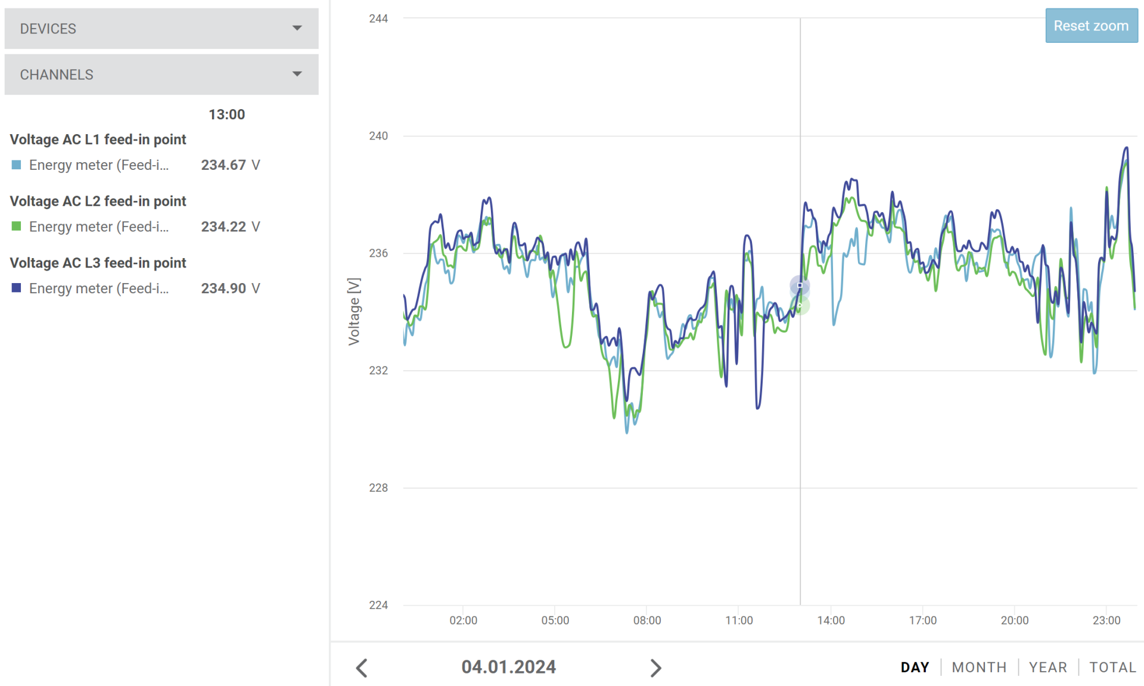Image resolution: width=1144 pixels, height=686 pixels.
Task: Go to previous day using left chevron
Action: 362,668
